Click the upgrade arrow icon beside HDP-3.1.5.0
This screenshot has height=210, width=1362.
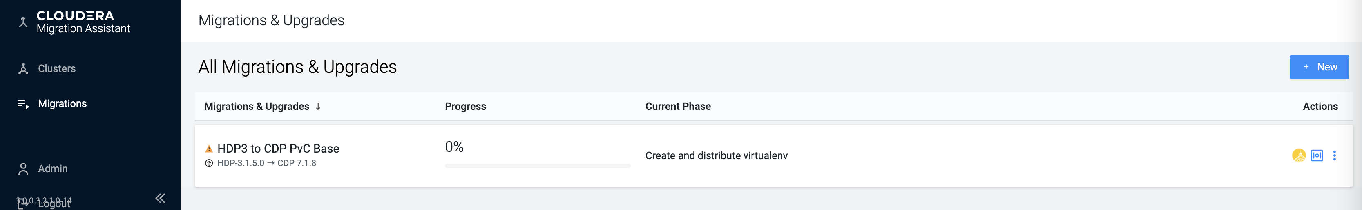pyautogui.click(x=209, y=163)
